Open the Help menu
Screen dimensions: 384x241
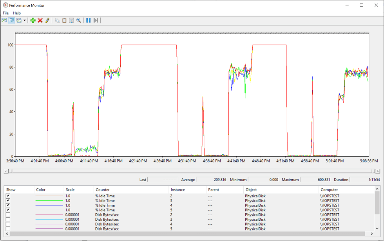pos(16,13)
